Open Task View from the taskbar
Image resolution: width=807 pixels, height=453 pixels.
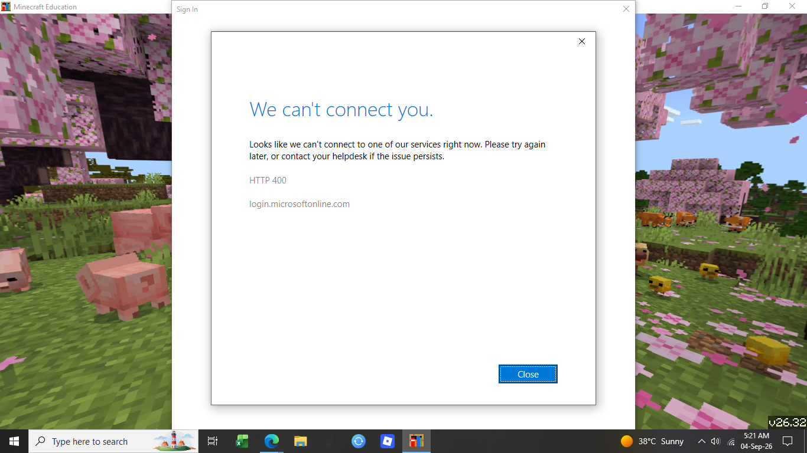[213, 441]
